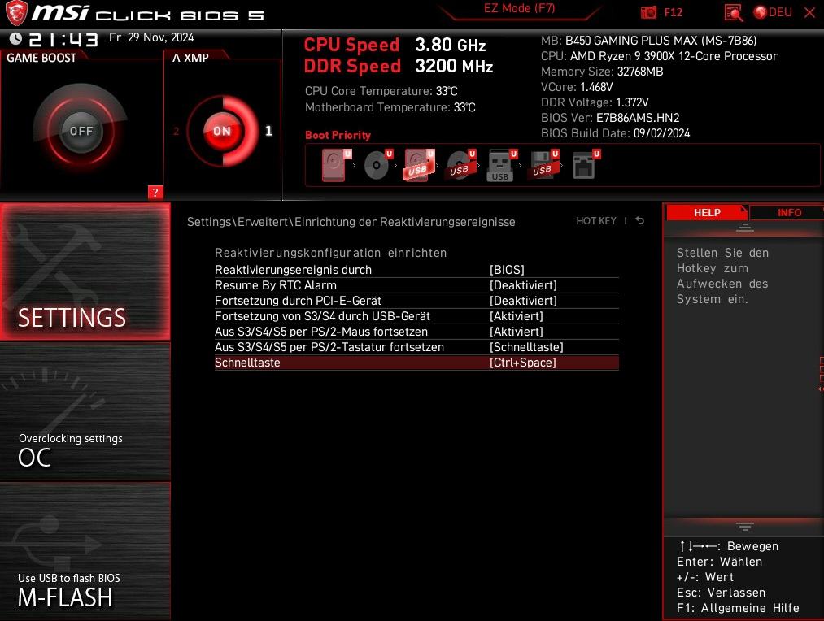
Task: Select the network boot device icon
Action: [x=586, y=165]
